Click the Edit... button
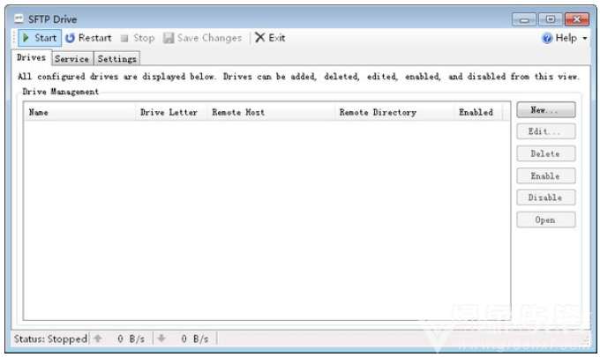This screenshot has height=357, width=600. tap(545, 131)
